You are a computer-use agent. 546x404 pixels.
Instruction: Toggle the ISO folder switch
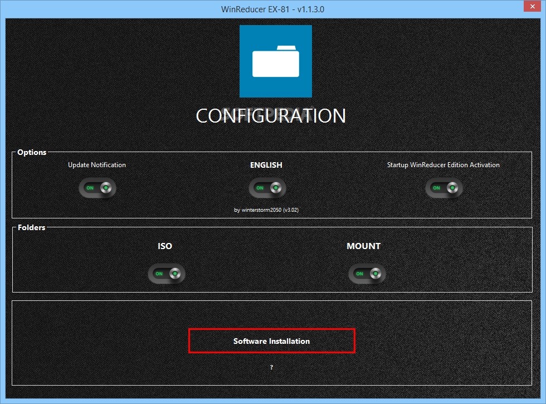pyautogui.click(x=166, y=274)
